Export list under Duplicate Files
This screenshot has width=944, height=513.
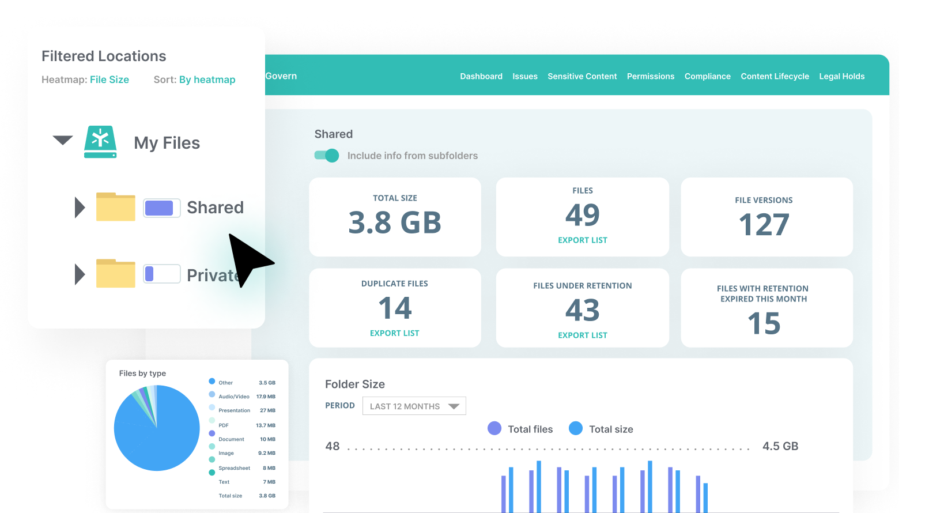point(394,333)
